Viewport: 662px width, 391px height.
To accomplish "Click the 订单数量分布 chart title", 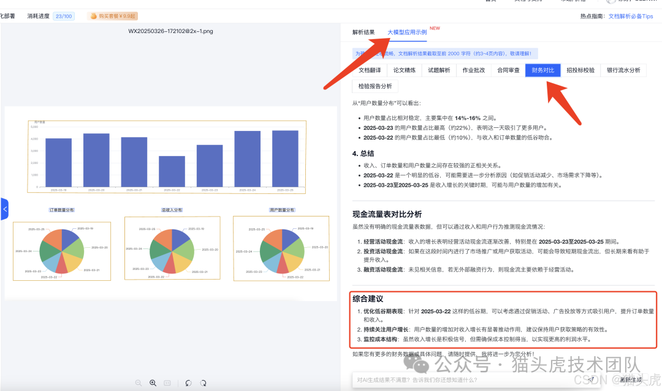I will coord(62,210).
